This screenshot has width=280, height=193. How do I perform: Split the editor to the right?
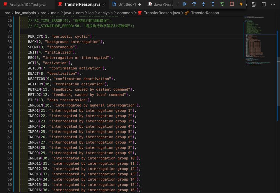pyautogui.click(x=264, y=4)
